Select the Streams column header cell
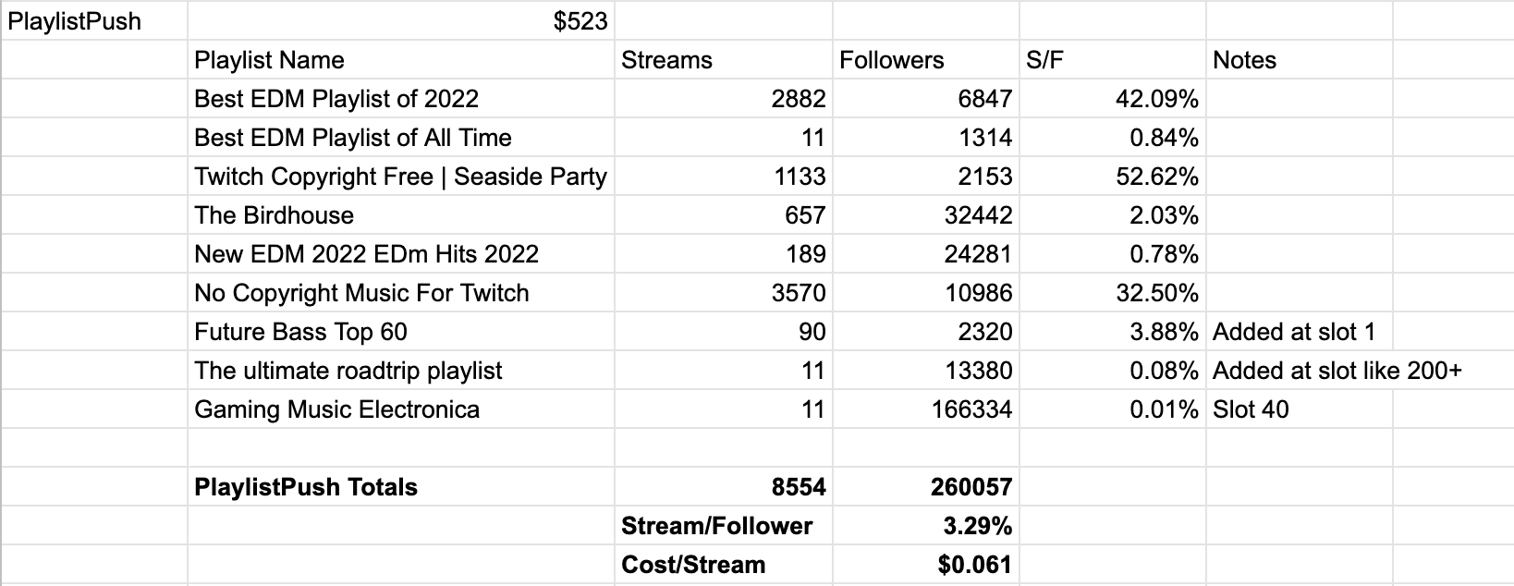The image size is (1514, 586). (x=724, y=60)
